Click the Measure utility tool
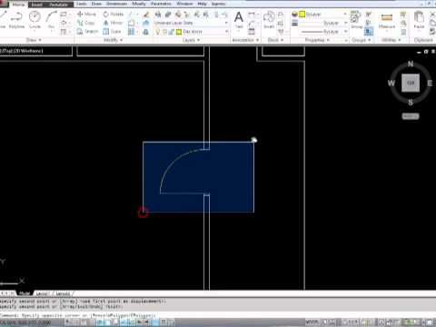This screenshot has width=436, height=327. click(387, 21)
